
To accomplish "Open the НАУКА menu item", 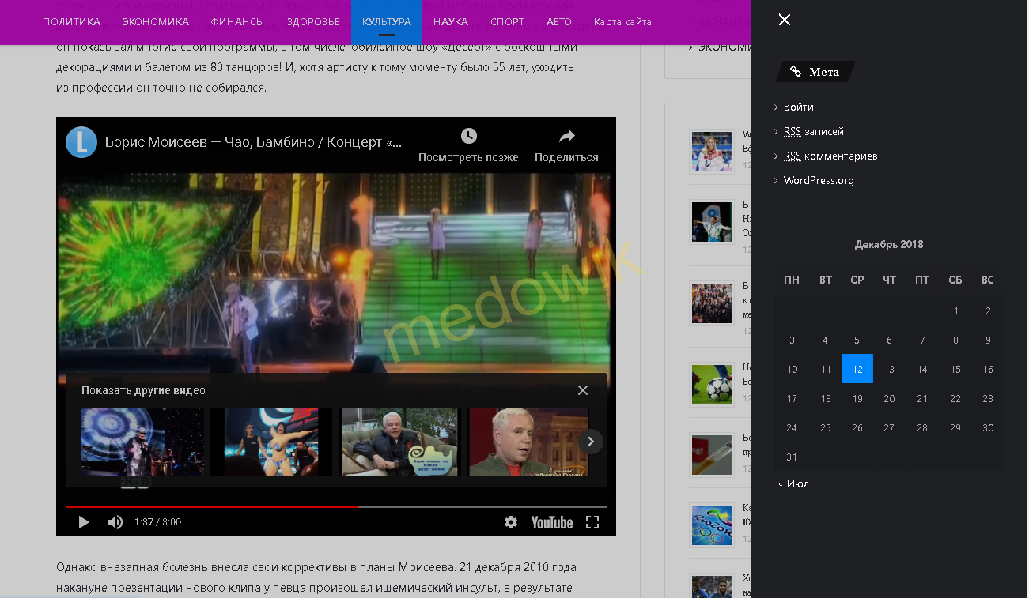I will (451, 22).
